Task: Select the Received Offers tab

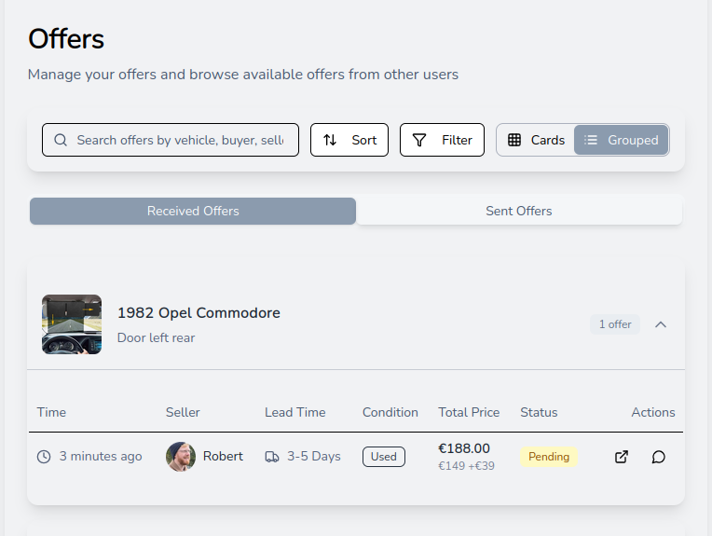Action: [193, 211]
